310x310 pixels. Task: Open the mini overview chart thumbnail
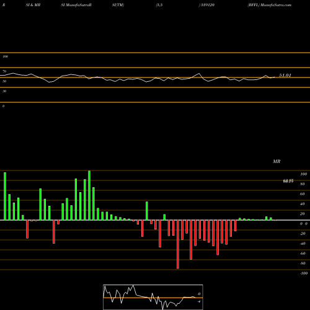[153, 297]
